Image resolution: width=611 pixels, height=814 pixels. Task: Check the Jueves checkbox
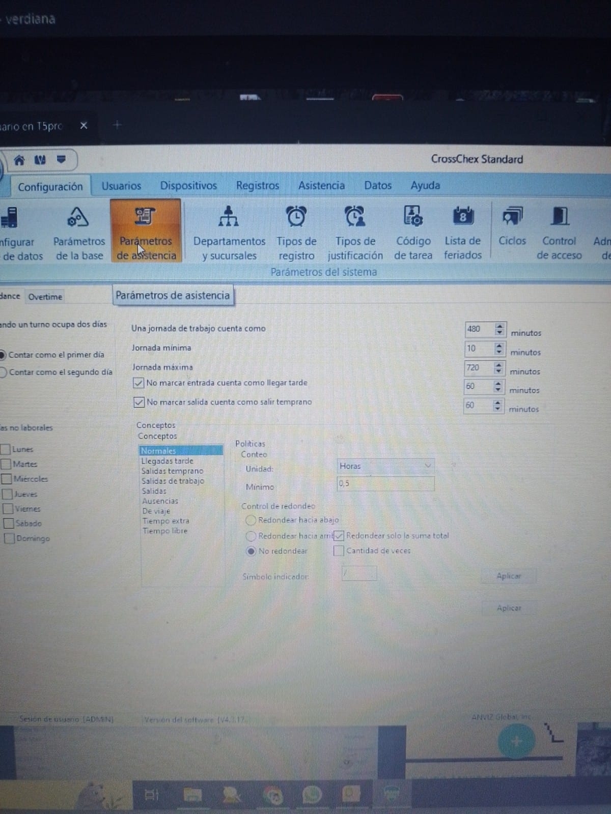point(8,494)
